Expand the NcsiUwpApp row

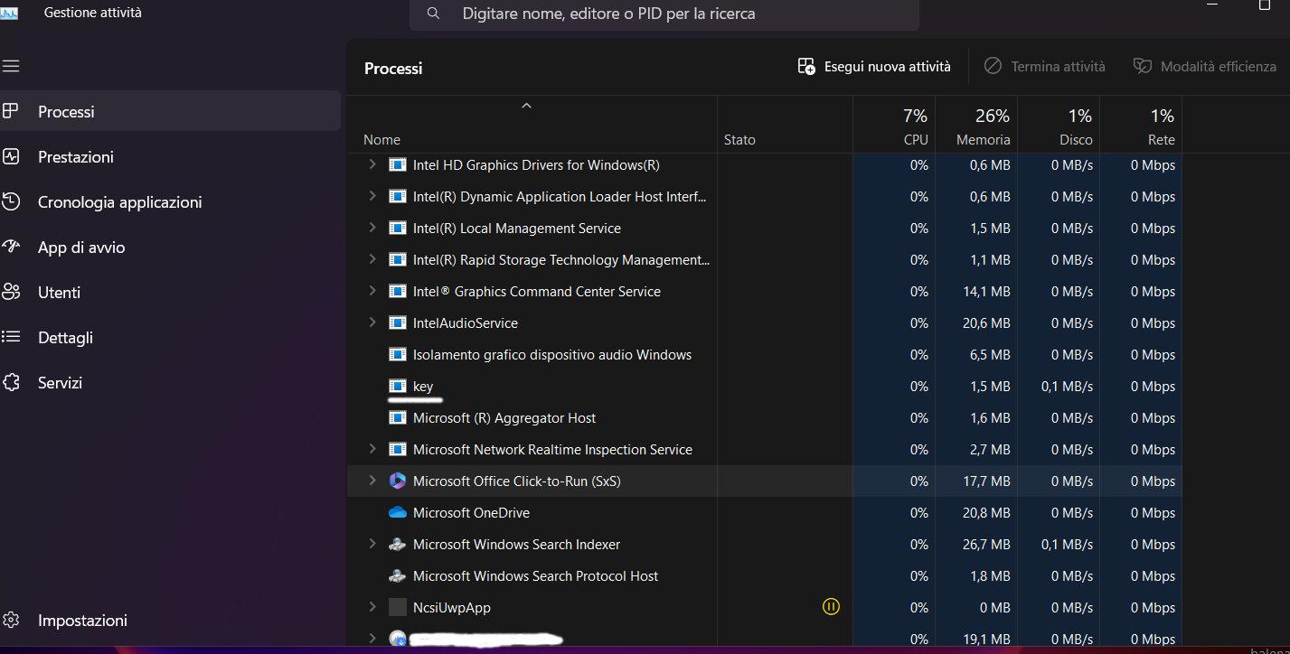pos(372,607)
